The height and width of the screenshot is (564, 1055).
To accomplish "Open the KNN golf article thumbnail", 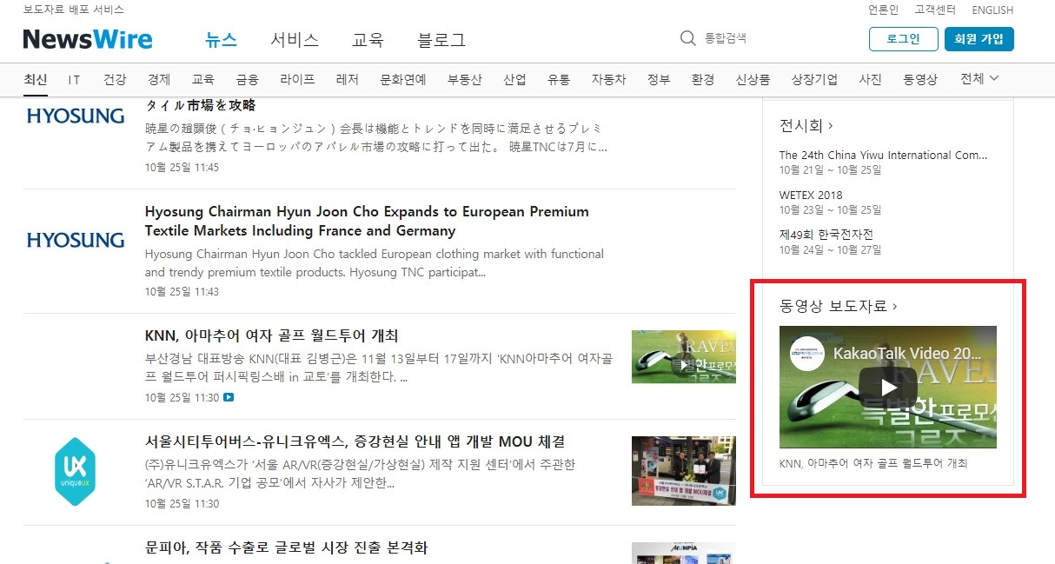I will pyautogui.click(x=684, y=356).
